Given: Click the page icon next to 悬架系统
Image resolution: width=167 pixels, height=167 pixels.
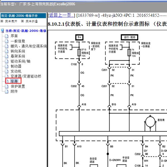Looking at the screenshot, I should 7,56.
